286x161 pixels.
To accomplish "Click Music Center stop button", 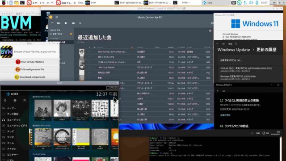I will pos(52,23).
